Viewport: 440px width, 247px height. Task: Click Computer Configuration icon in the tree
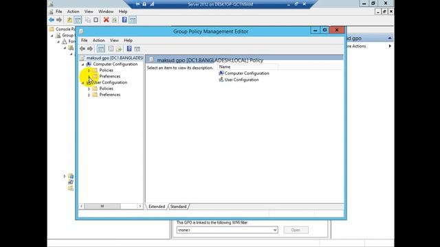[x=89, y=64]
